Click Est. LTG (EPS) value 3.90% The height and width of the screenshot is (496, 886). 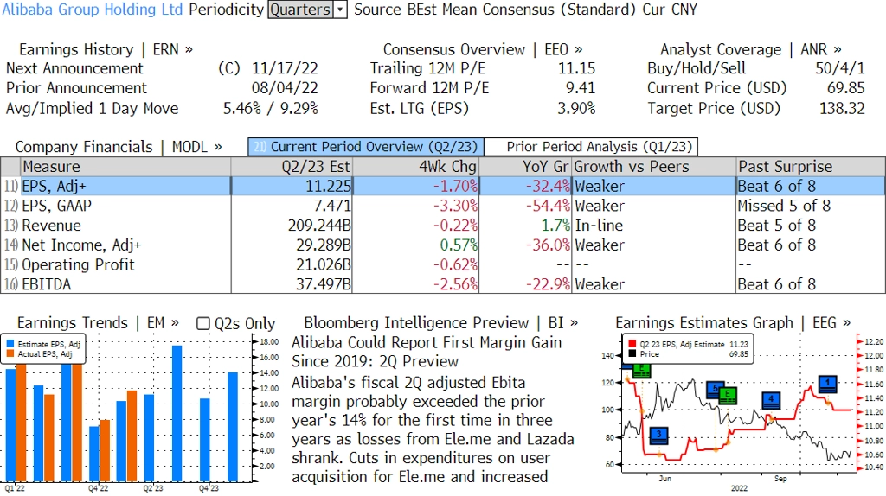(576, 109)
